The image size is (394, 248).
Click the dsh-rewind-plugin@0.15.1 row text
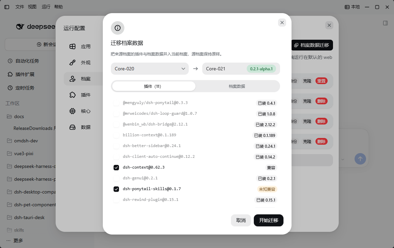point(151,200)
